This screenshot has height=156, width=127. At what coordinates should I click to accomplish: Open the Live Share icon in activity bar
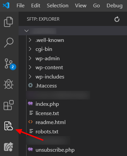[9, 147]
